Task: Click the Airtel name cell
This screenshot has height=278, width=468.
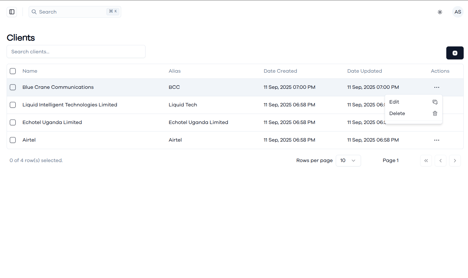Action: pyautogui.click(x=29, y=140)
